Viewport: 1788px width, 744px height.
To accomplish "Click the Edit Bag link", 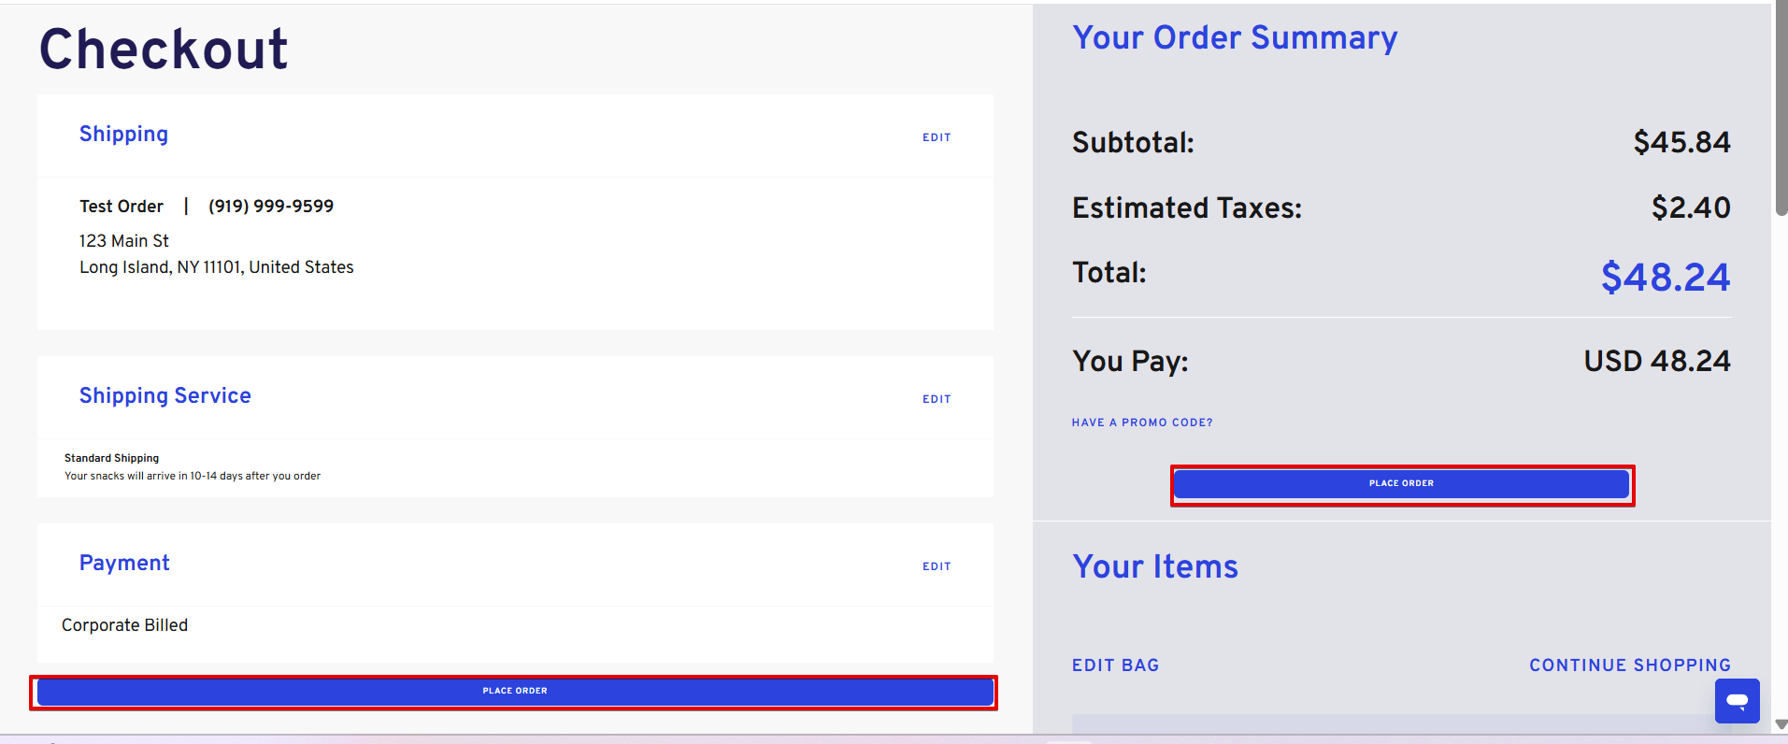I will pos(1115,665).
